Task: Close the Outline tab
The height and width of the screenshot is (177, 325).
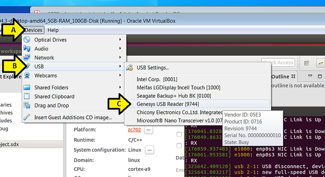Action: [x=293, y=77]
